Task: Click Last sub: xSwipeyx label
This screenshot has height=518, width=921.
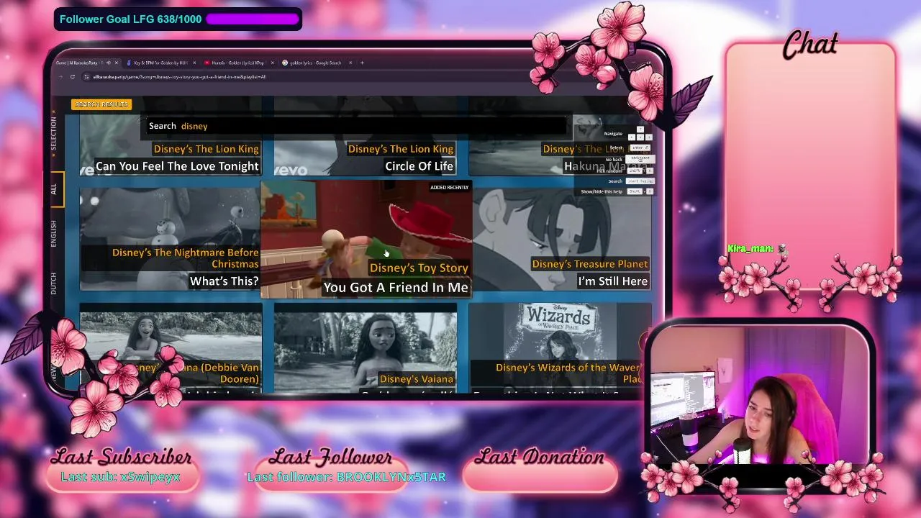Action: tap(120, 477)
